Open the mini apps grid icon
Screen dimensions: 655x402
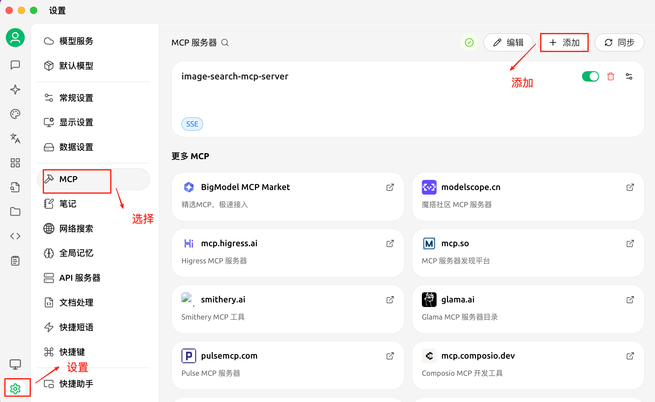[15, 163]
